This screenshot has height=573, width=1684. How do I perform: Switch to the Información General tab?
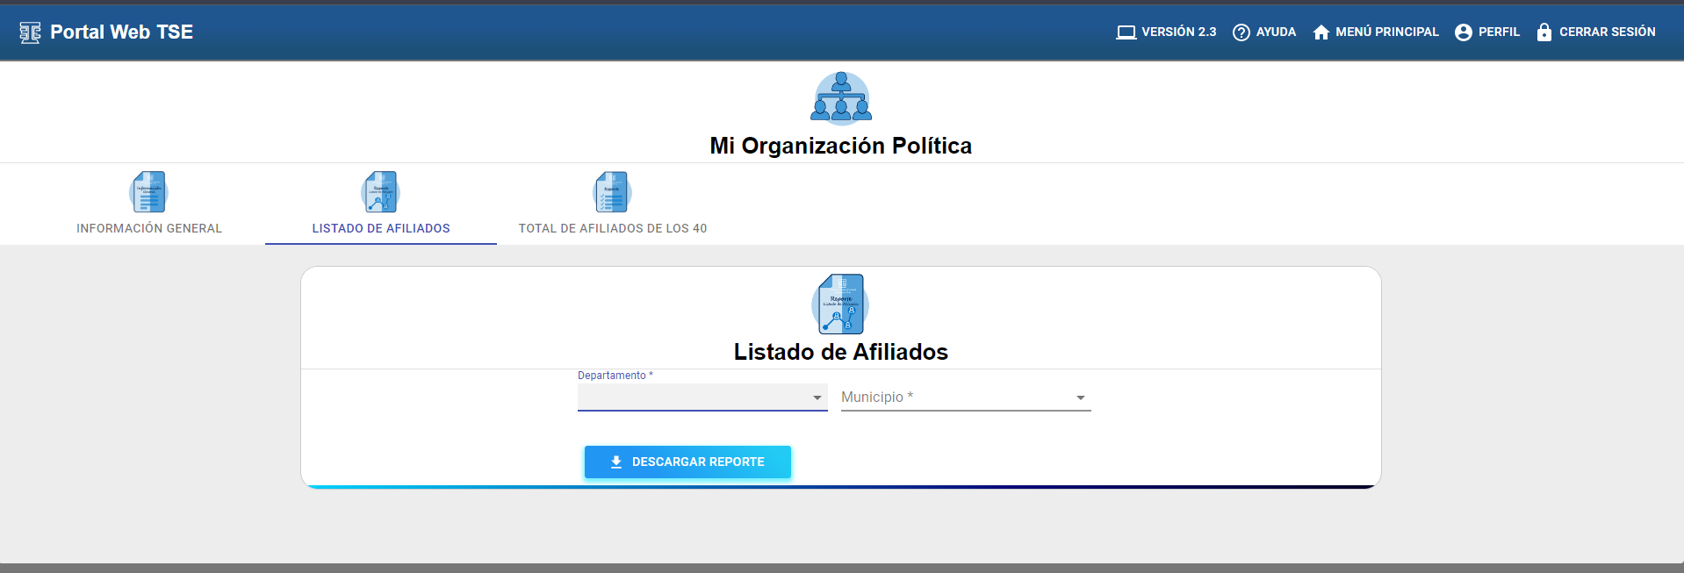tap(149, 228)
